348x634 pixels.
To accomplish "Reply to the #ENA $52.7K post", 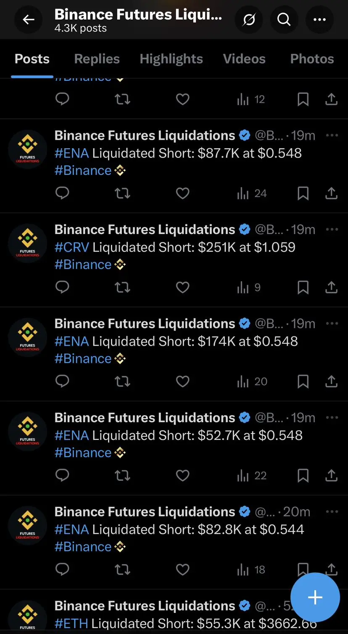I will [62, 475].
